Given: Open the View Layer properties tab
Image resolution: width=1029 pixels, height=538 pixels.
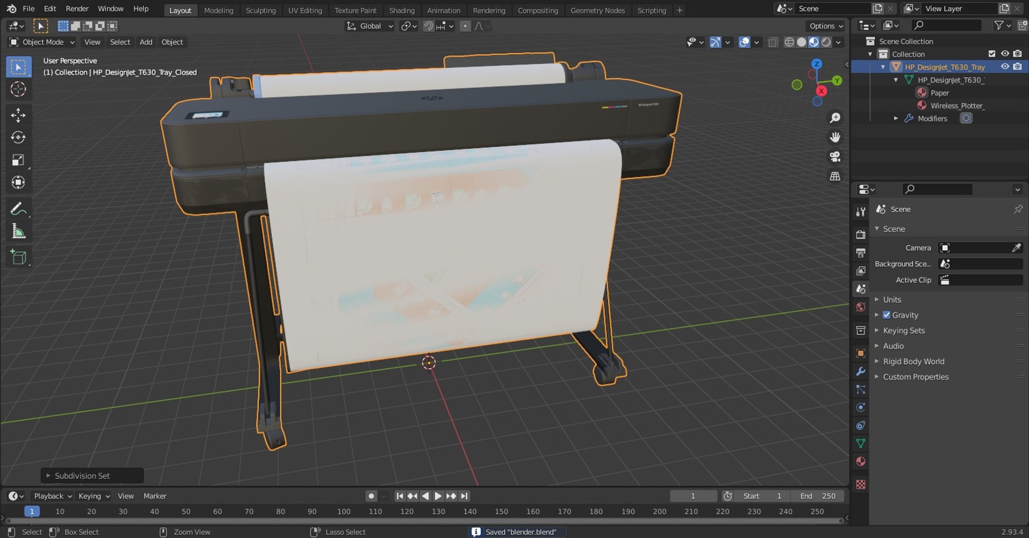Looking at the screenshot, I should pyautogui.click(x=861, y=271).
